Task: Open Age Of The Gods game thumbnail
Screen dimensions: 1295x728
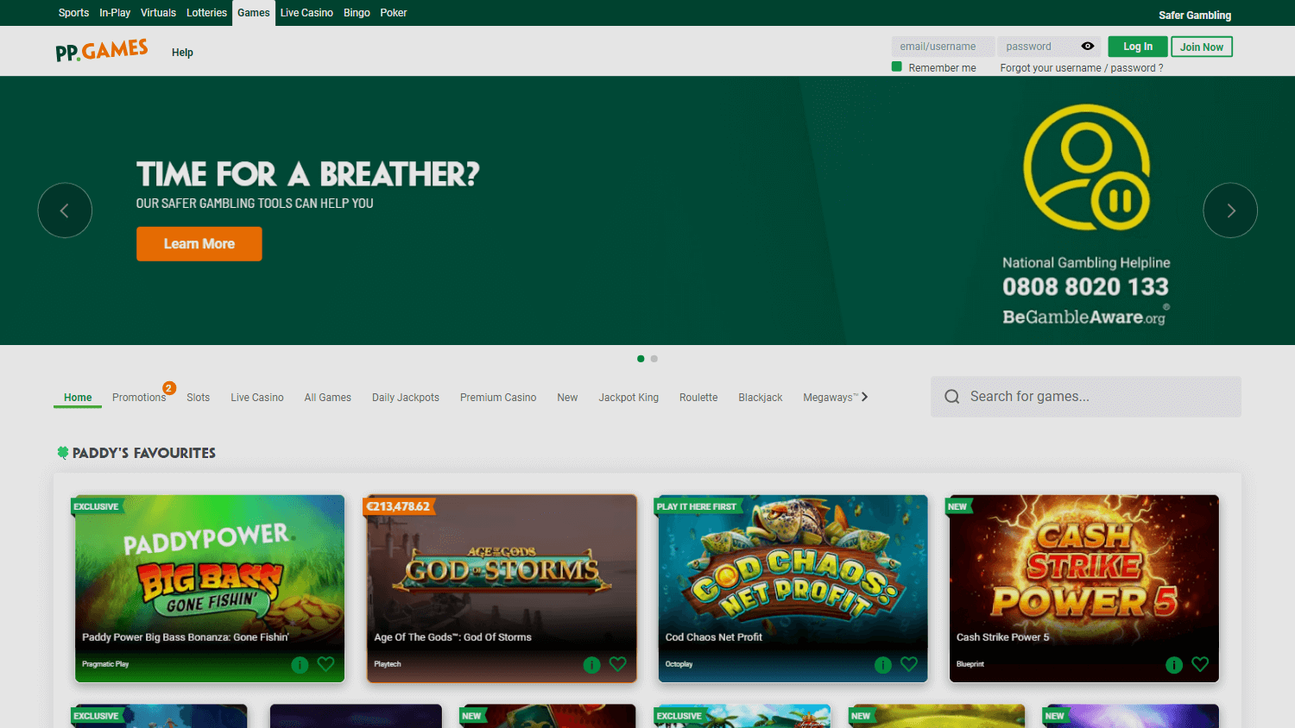Action: coord(502,588)
